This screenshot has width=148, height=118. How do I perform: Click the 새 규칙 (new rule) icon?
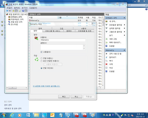point(107,21)
